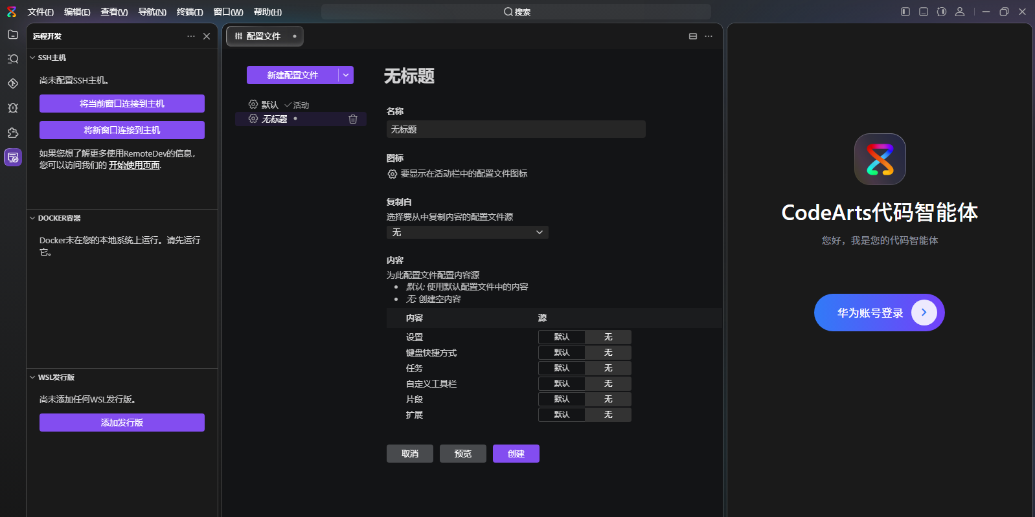Open the editor's more actions menu
This screenshot has width=1035, height=517.
click(709, 36)
